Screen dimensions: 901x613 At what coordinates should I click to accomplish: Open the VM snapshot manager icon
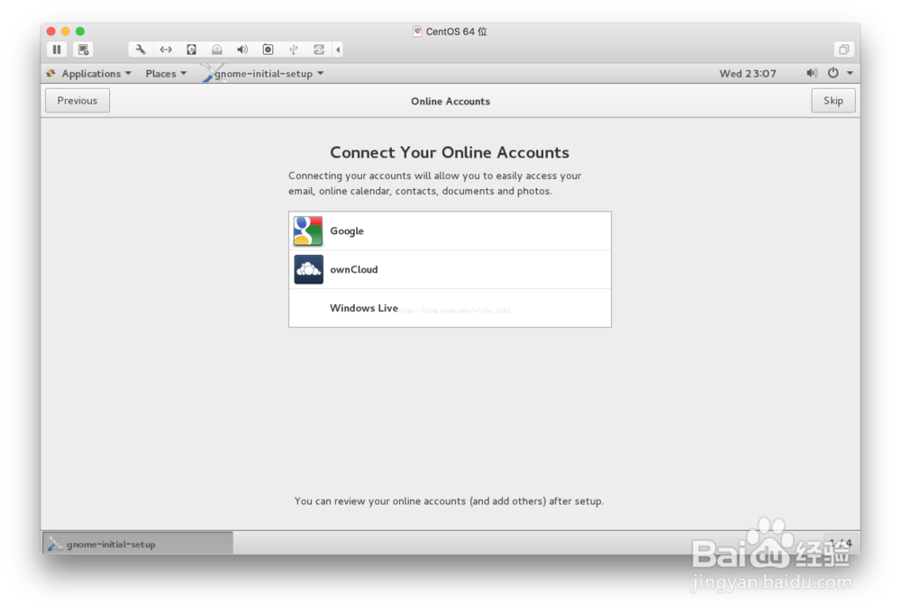pos(83,50)
